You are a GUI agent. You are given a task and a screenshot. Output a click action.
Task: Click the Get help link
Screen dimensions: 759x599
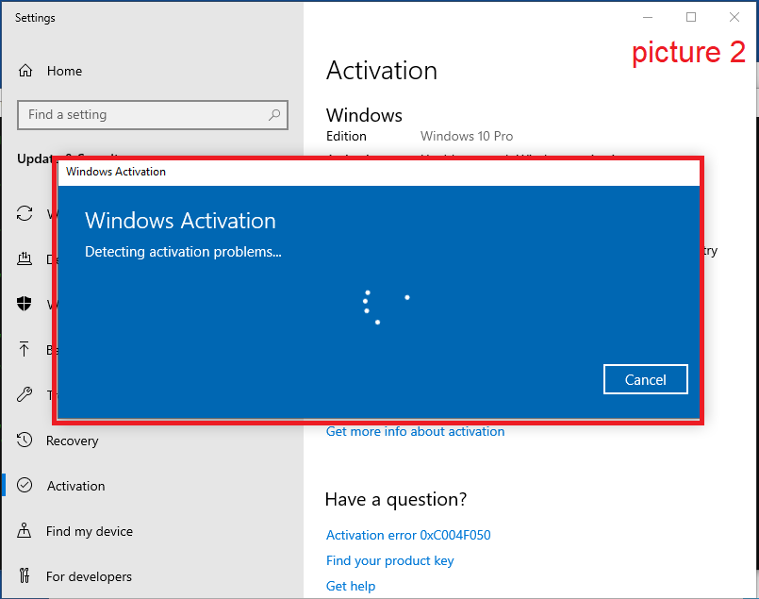pos(351,587)
